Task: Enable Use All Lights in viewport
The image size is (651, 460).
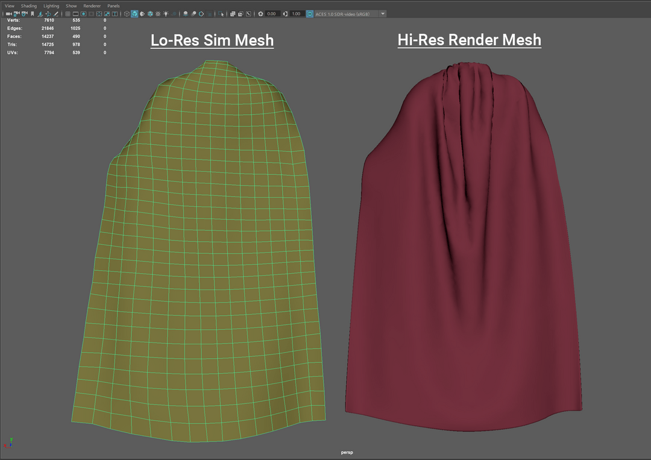Action: coord(165,13)
